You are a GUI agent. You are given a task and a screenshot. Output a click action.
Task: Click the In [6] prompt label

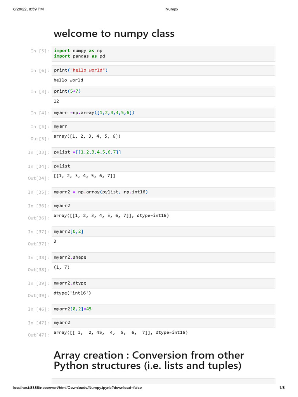[x=40, y=71]
